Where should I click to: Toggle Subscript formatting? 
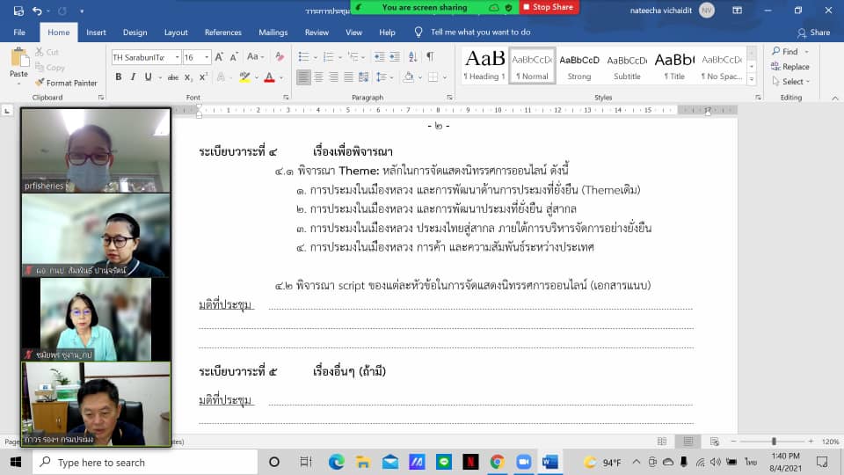188,77
